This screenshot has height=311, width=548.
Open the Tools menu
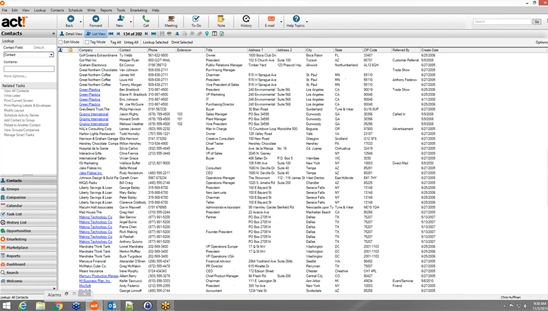point(121,10)
